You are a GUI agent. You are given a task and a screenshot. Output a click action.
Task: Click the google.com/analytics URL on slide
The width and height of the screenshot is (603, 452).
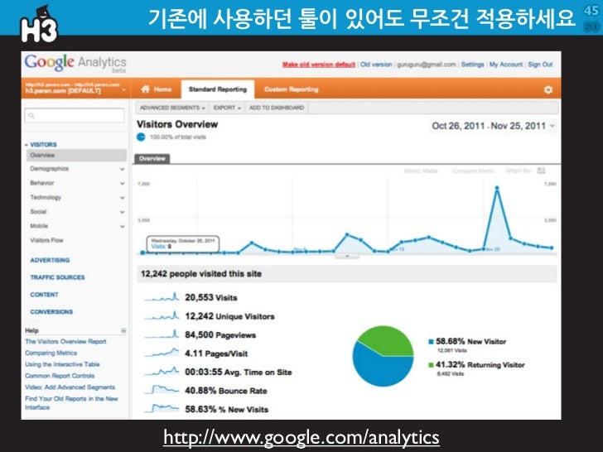tap(301, 438)
